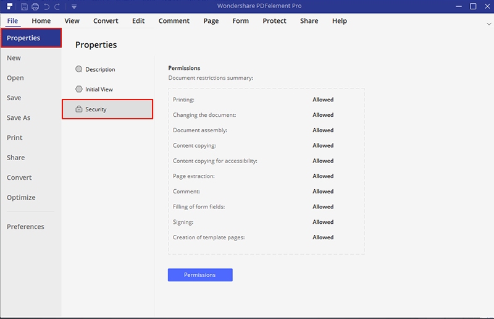Open the File menu tab
494x319 pixels.
(12, 21)
